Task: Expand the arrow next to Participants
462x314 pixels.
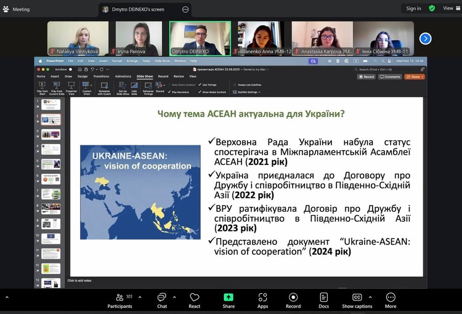Action: [x=139, y=297]
